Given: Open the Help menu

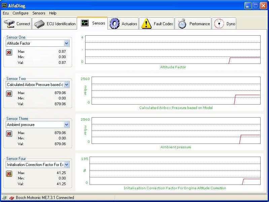Looking at the screenshot, I should coord(53,13).
